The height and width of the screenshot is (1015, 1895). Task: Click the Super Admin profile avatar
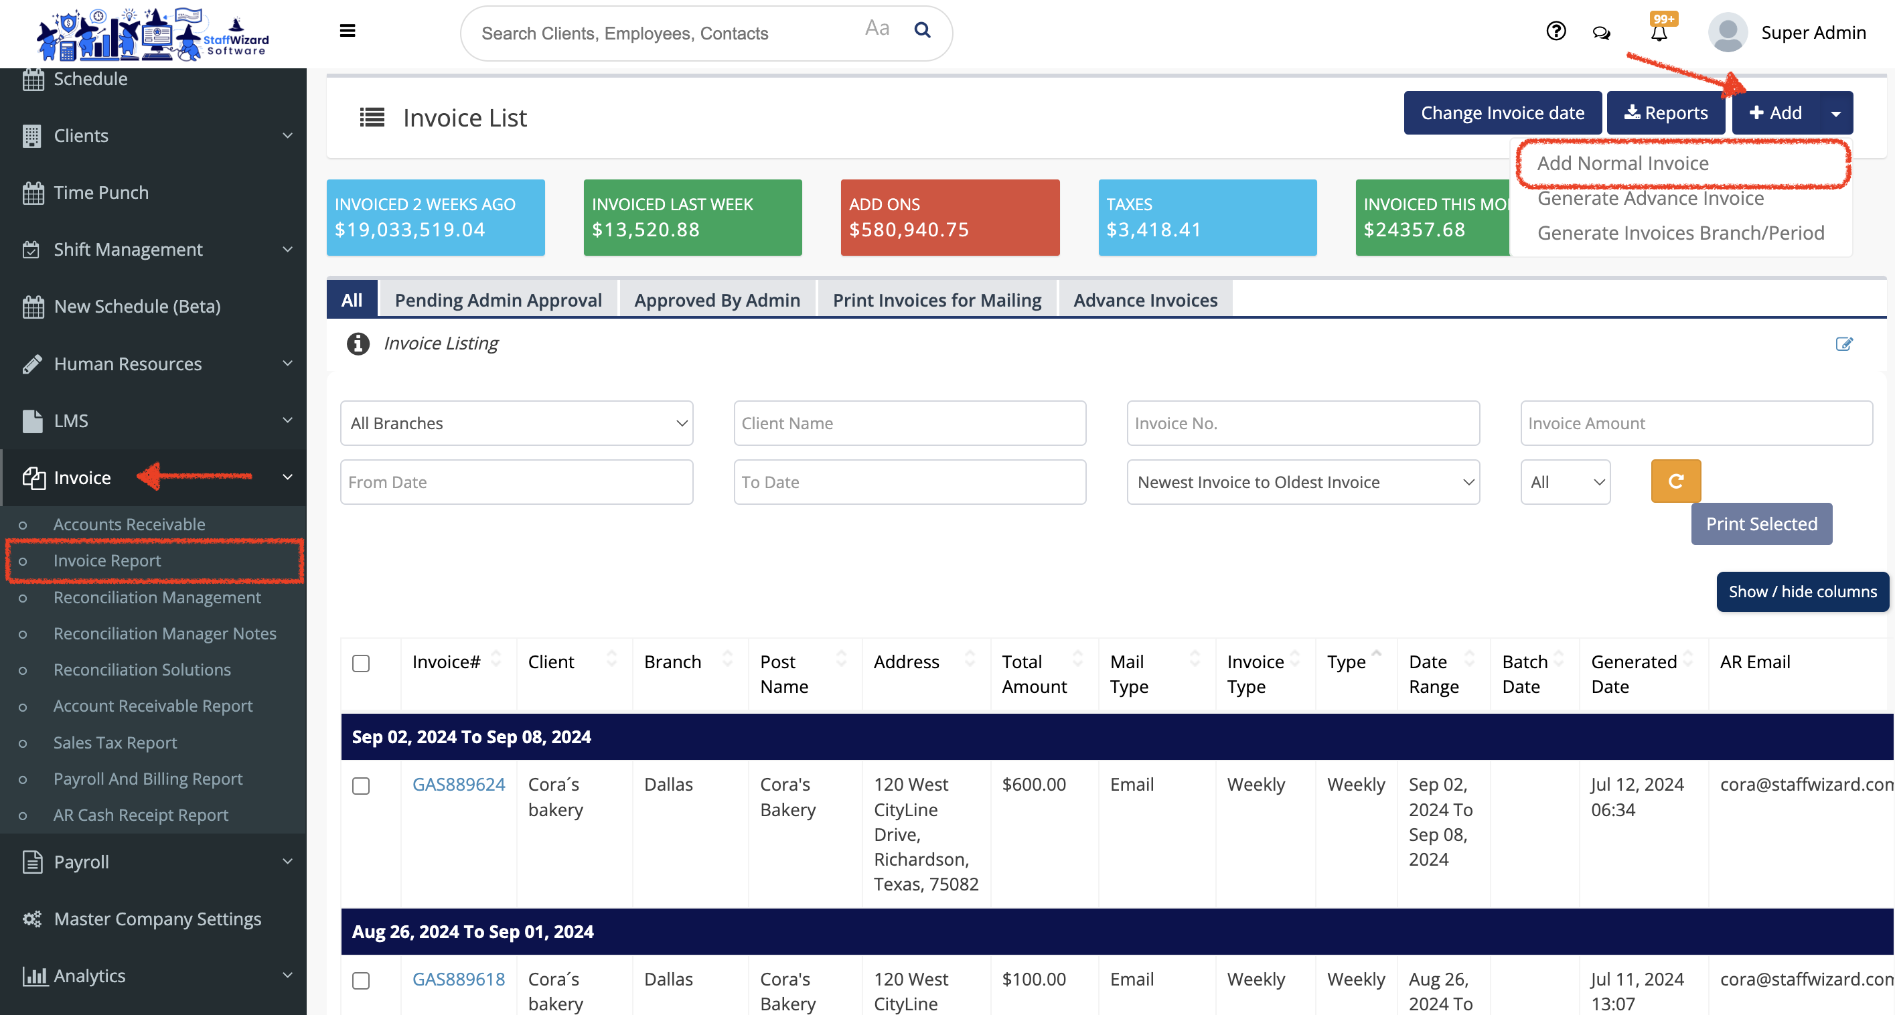(1728, 31)
